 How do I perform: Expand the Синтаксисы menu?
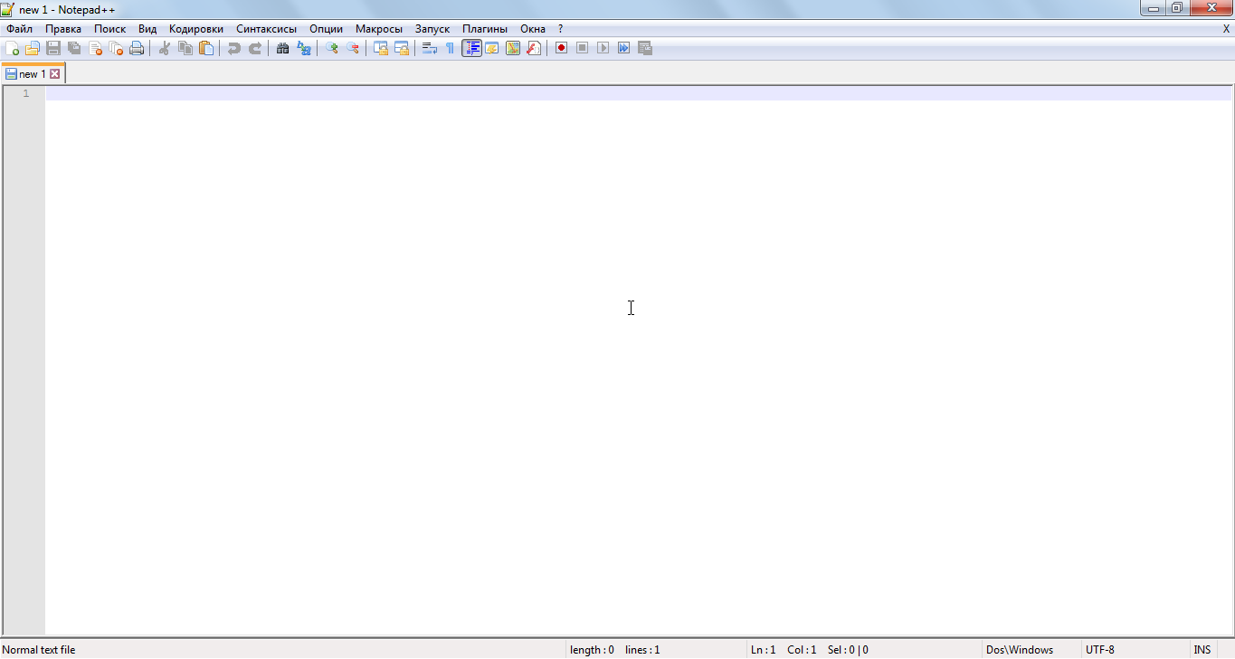266,29
